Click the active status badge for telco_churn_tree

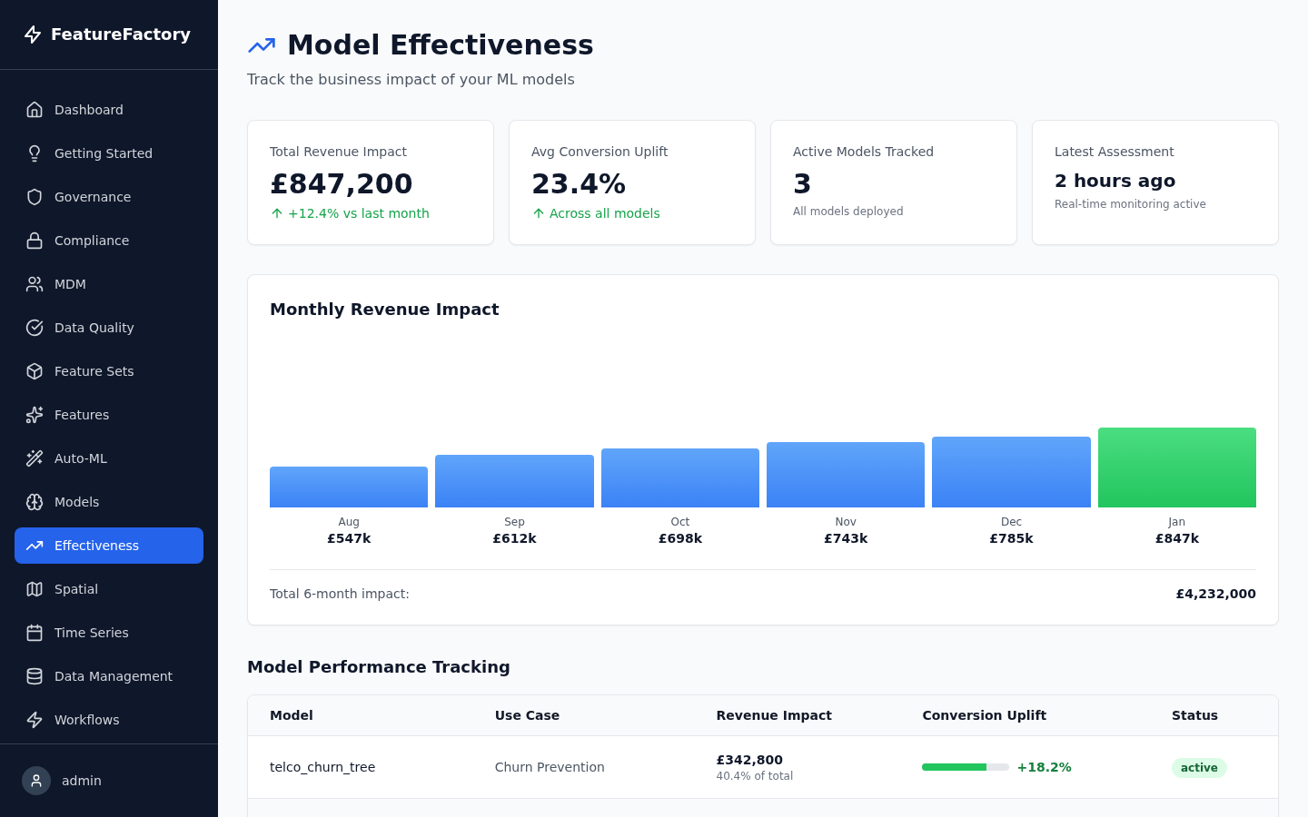click(x=1199, y=767)
